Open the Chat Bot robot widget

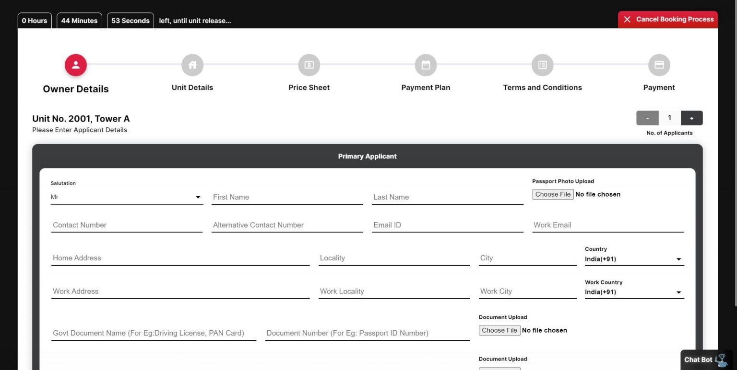[x=706, y=359]
